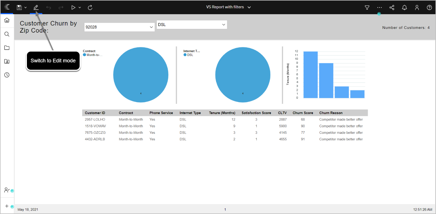
Task: Click the tallest bar in Tenure chart
Action: pos(310,75)
